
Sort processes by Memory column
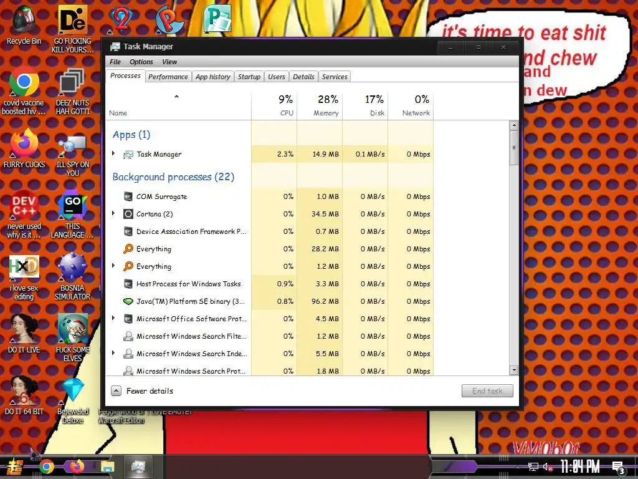tap(320, 106)
